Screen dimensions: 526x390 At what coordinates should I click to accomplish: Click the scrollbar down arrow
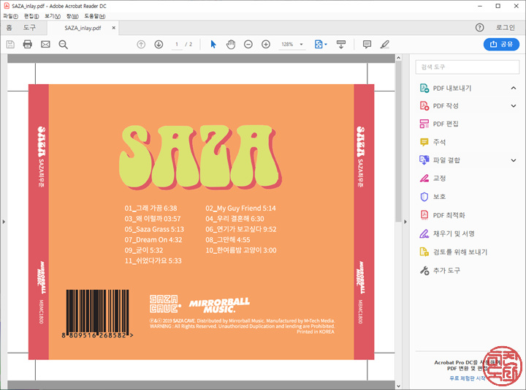point(399,386)
